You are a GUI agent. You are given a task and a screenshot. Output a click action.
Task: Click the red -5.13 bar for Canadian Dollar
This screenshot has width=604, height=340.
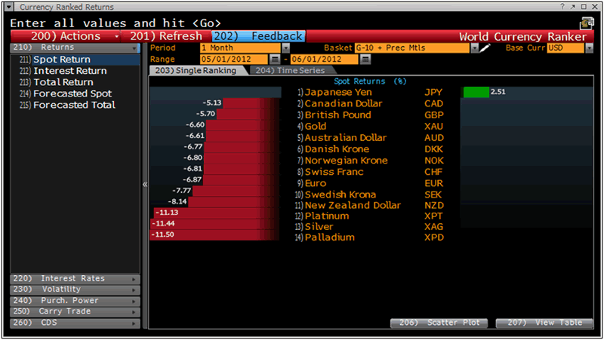pos(251,103)
